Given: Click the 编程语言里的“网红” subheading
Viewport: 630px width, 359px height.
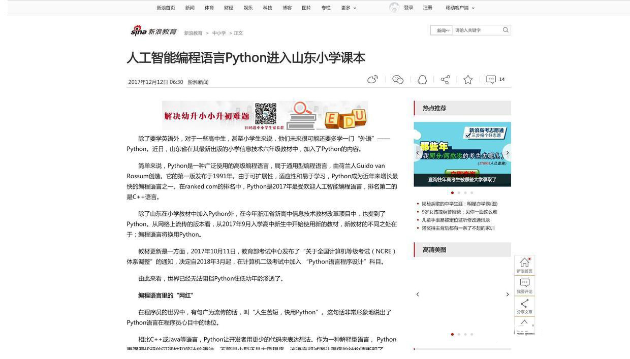Looking at the screenshot, I should click(x=166, y=296).
